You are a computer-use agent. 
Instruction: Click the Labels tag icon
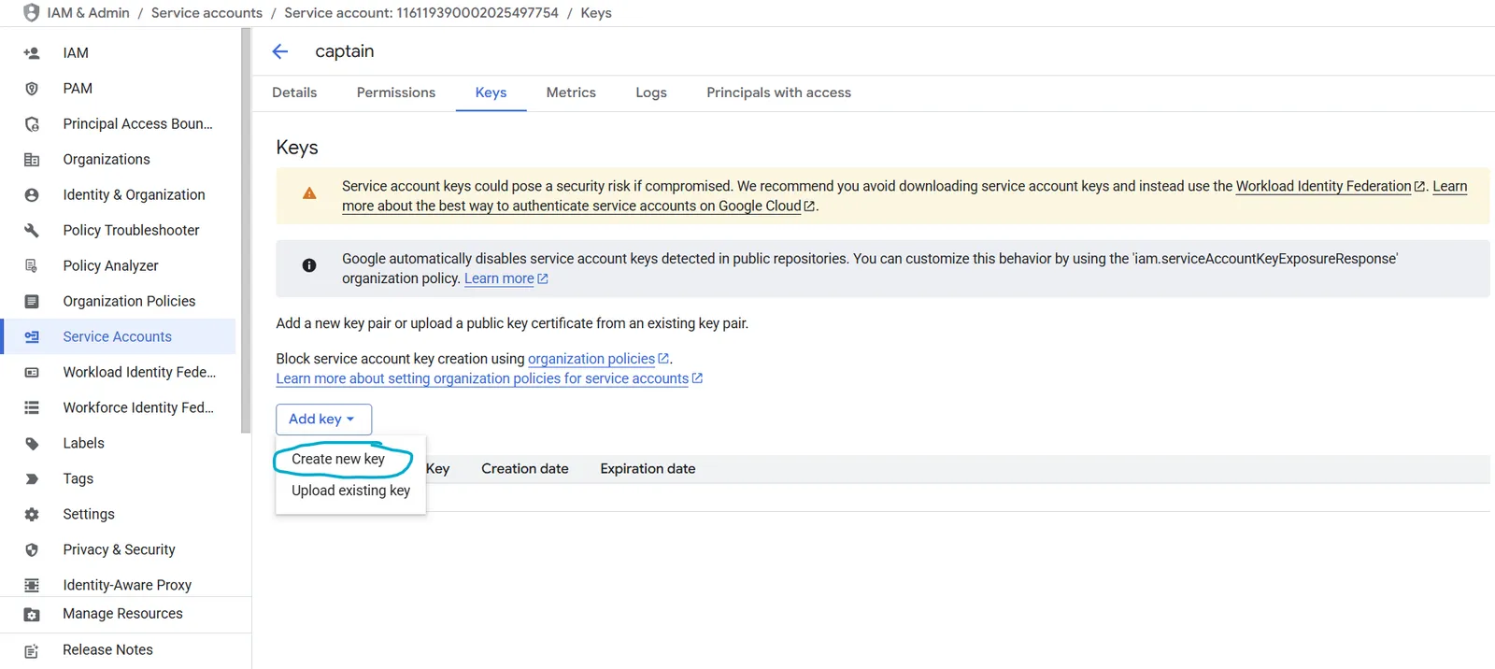32,444
